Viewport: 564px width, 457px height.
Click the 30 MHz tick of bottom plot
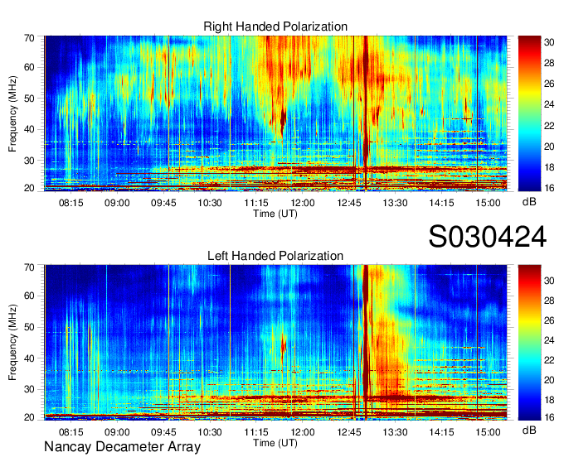[x=29, y=389]
